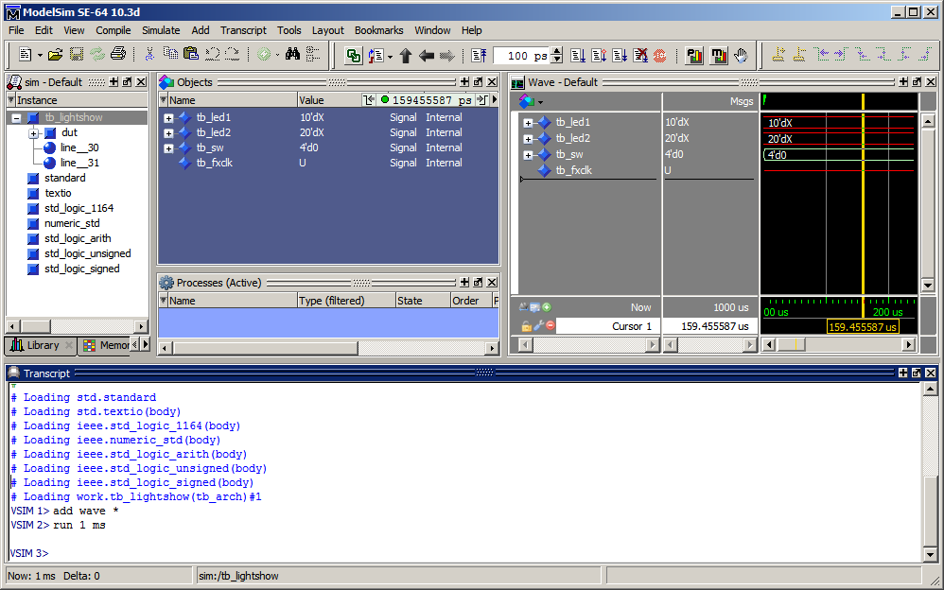The image size is (944, 590).
Task: Click the black up arrow toolbar icon
Action: tap(406, 56)
